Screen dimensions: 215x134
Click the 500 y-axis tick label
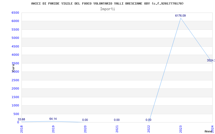click(x=16, y=114)
